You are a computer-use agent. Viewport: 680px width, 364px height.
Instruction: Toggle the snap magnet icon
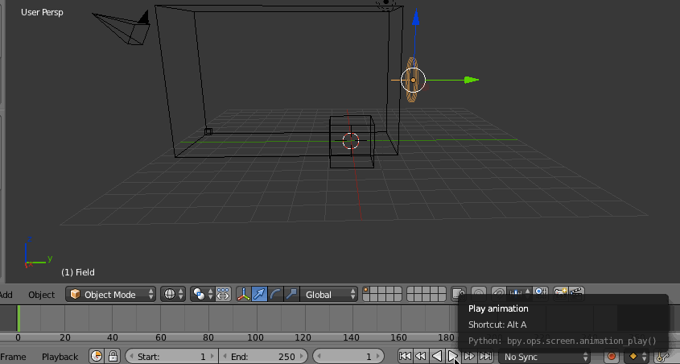(499, 294)
